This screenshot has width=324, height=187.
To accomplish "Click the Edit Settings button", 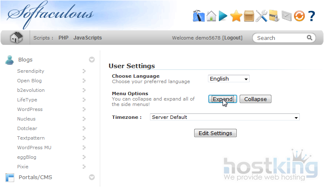I will (x=215, y=133).
